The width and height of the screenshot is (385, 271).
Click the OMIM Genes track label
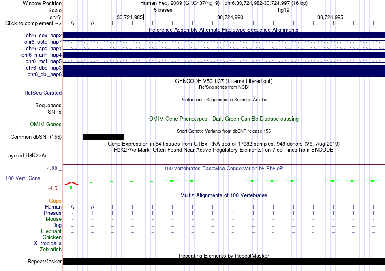coord(46,125)
